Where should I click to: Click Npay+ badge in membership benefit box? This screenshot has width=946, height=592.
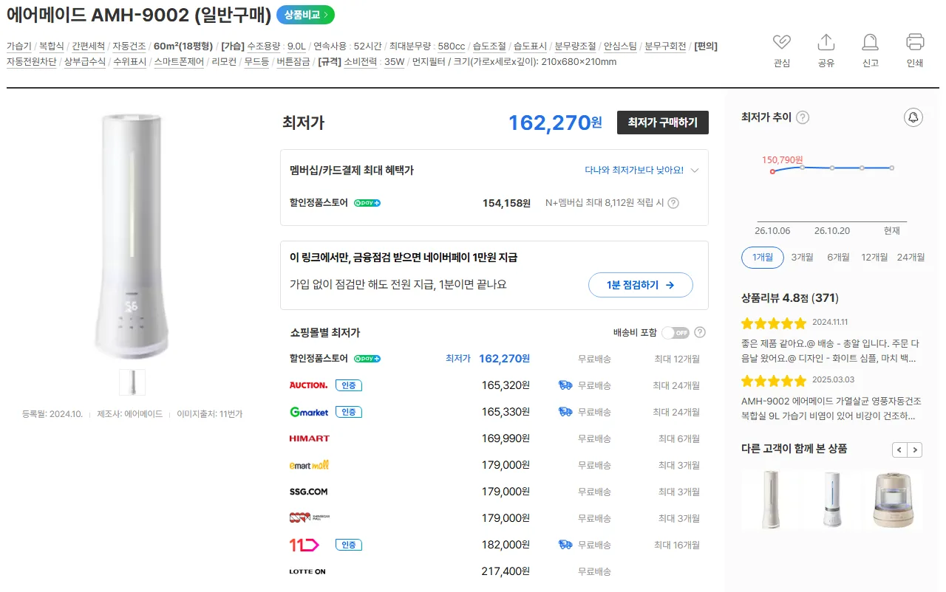click(367, 203)
